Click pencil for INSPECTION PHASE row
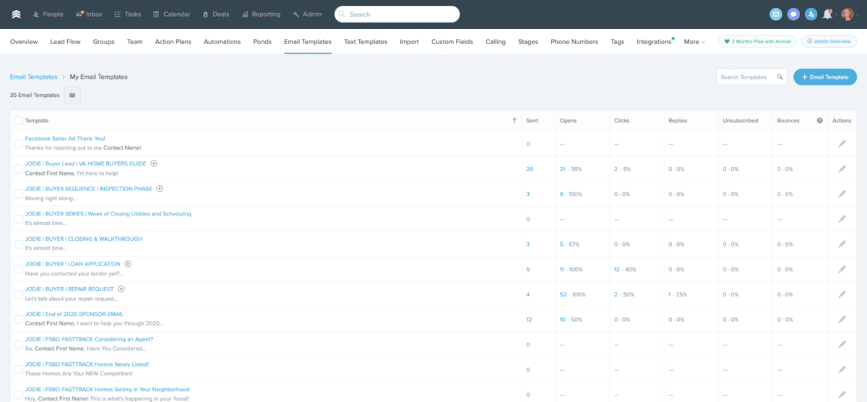 [x=842, y=194]
